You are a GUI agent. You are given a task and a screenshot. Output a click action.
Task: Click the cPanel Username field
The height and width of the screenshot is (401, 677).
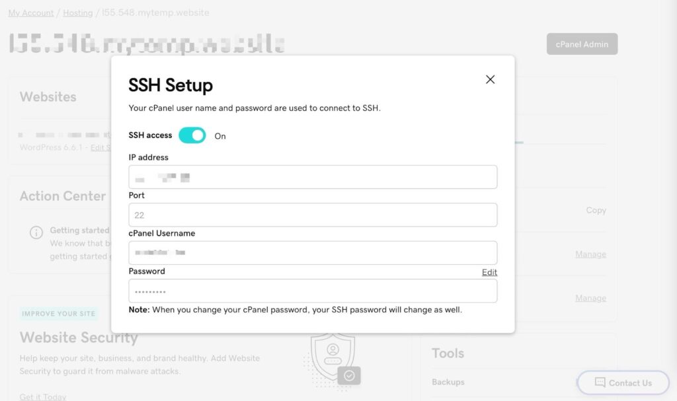[313, 252]
